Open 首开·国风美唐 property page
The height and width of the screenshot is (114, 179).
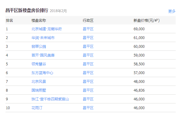click(43, 55)
